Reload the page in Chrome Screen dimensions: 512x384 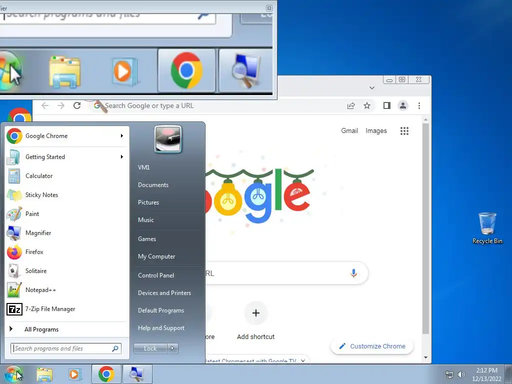click(x=77, y=105)
